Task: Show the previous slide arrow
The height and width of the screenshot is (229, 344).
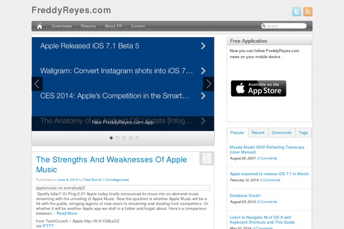Action: click(x=37, y=84)
